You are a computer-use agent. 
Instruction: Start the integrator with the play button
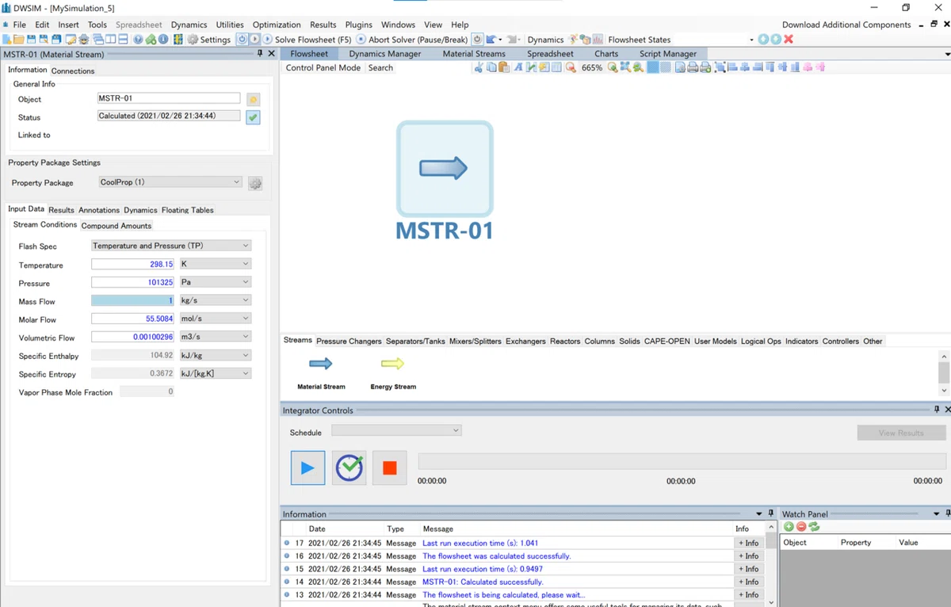coord(307,468)
